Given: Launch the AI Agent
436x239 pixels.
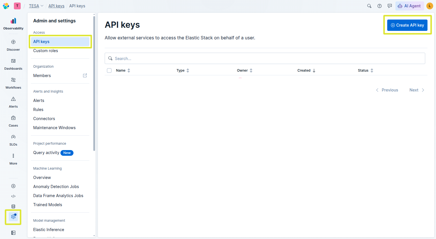Looking at the screenshot, I should click(409, 6).
